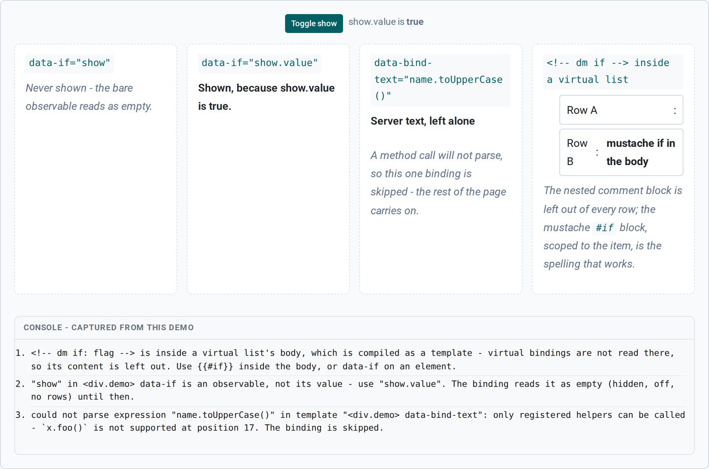The height and width of the screenshot is (469, 709).
Task: Click the 'nested comment block' explanation note
Action: tap(613, 227)
